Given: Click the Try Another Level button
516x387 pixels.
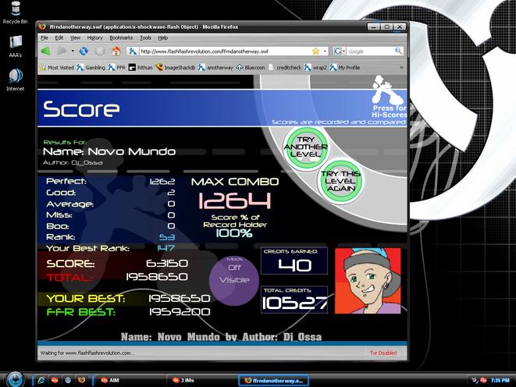Looking at the screenshot, I should 306,147.
